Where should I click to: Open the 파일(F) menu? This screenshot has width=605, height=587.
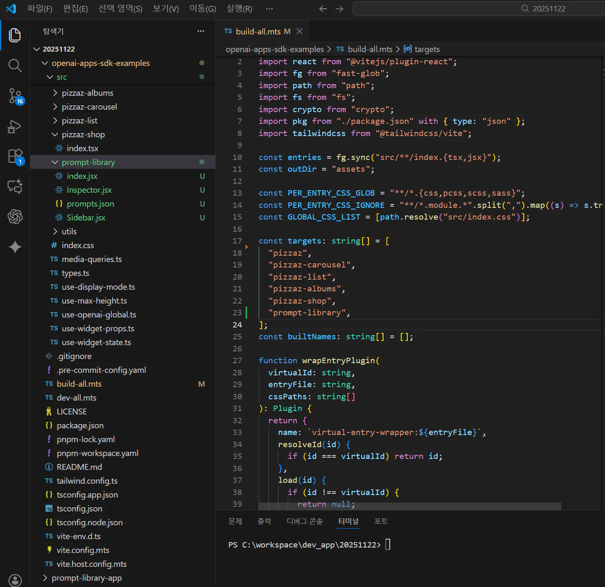pos(40,9)
